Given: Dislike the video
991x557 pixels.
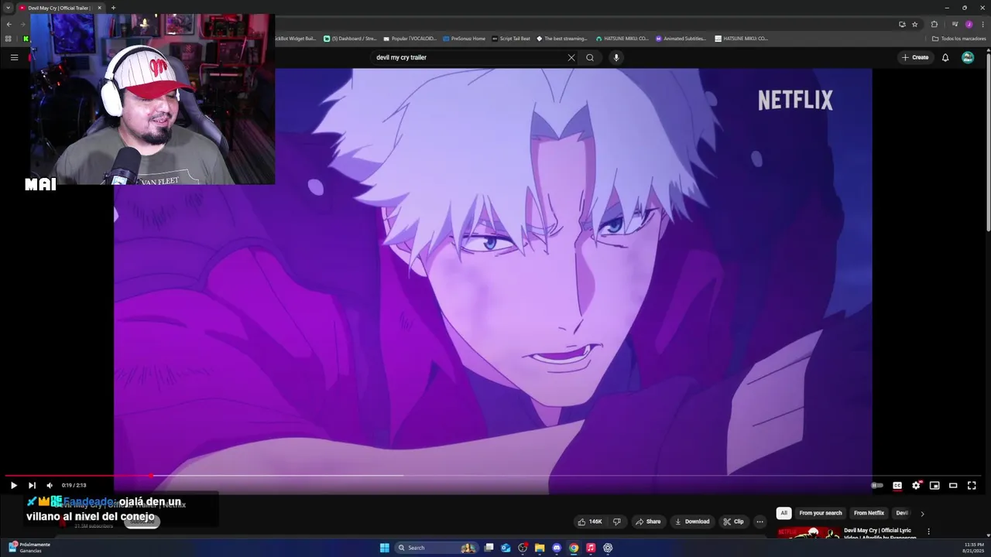Looking at the screenshot, I should 617,521.
